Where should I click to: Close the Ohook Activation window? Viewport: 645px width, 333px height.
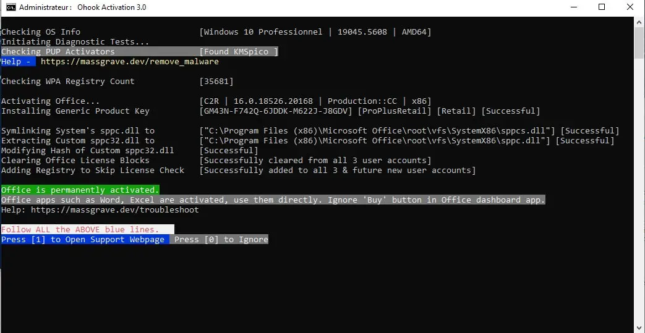pos(630,7)
